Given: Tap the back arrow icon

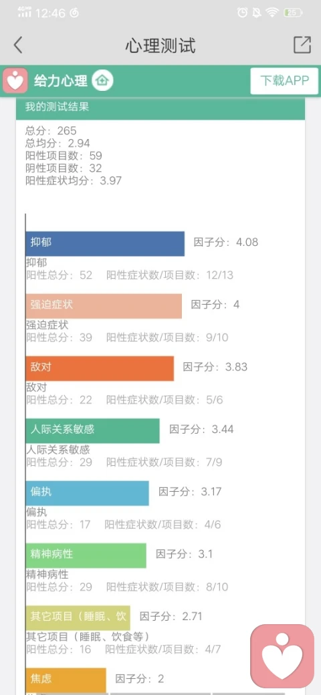Looking at the screenshot, I should tap(18, 45).
